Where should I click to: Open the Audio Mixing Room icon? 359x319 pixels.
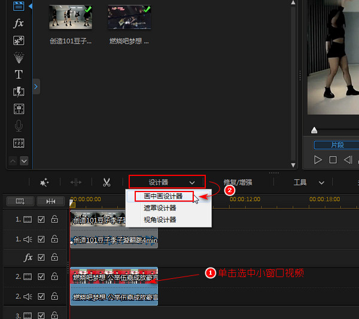(19, 109)
